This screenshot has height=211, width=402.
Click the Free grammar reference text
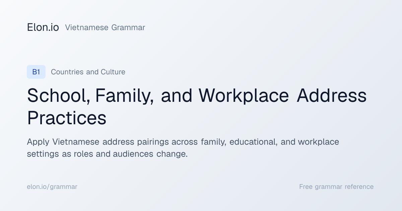336,187
